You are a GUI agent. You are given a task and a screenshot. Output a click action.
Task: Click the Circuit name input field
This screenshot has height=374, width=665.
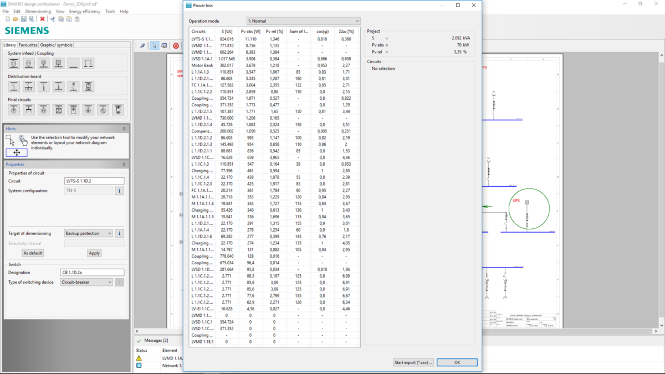(x=94, y=181)
